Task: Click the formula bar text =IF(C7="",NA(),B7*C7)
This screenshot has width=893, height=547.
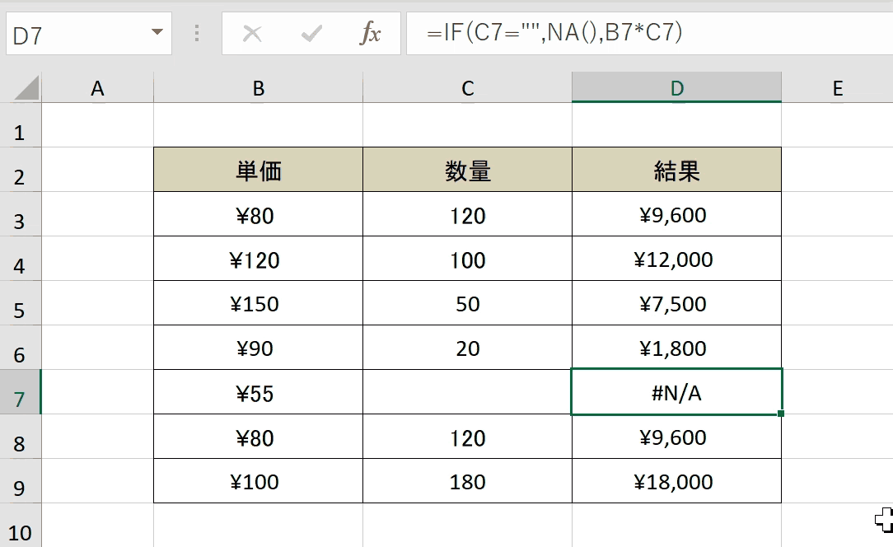Action: [554, 32]
